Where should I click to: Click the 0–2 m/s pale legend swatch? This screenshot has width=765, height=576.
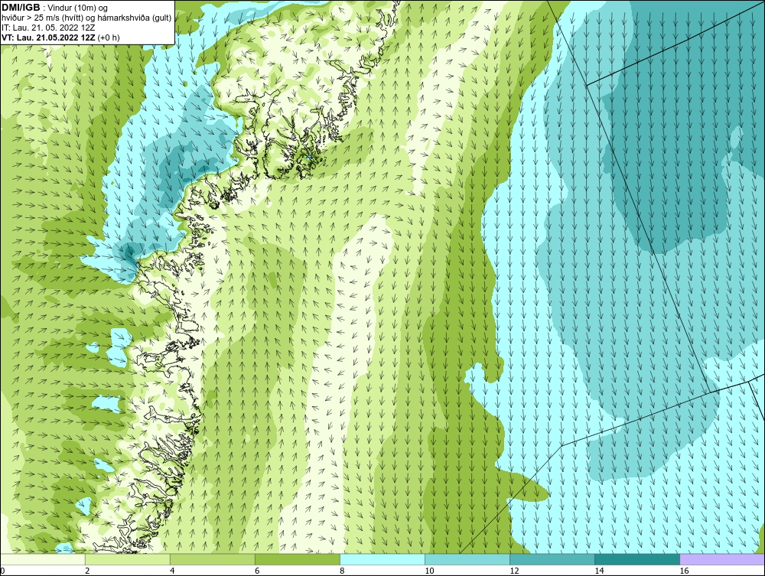(x=42, y=559)
